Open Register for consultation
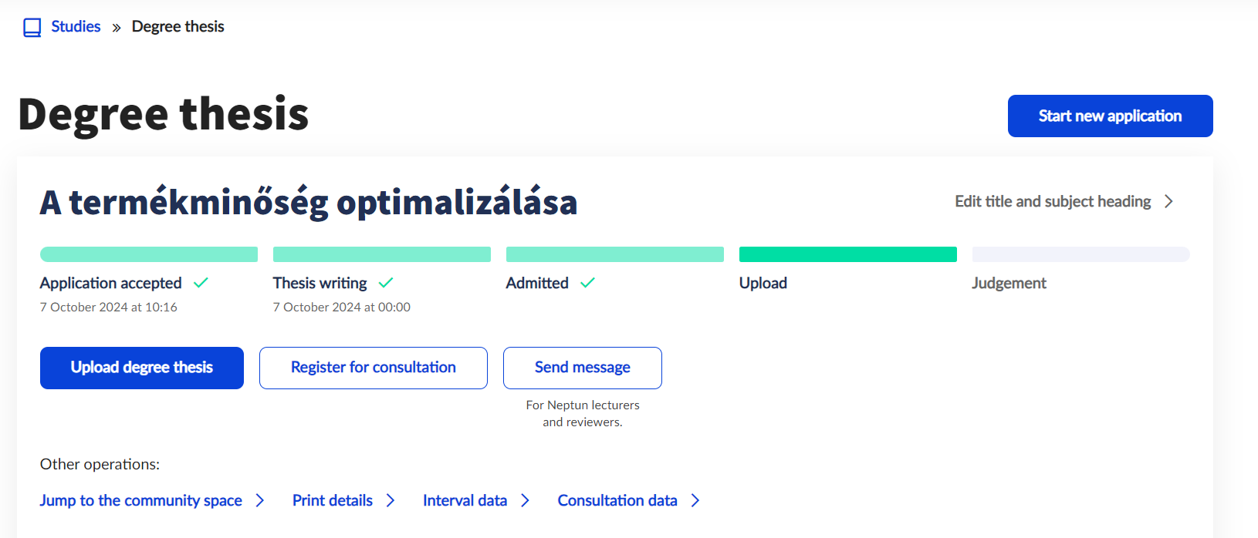 [374, 368]
